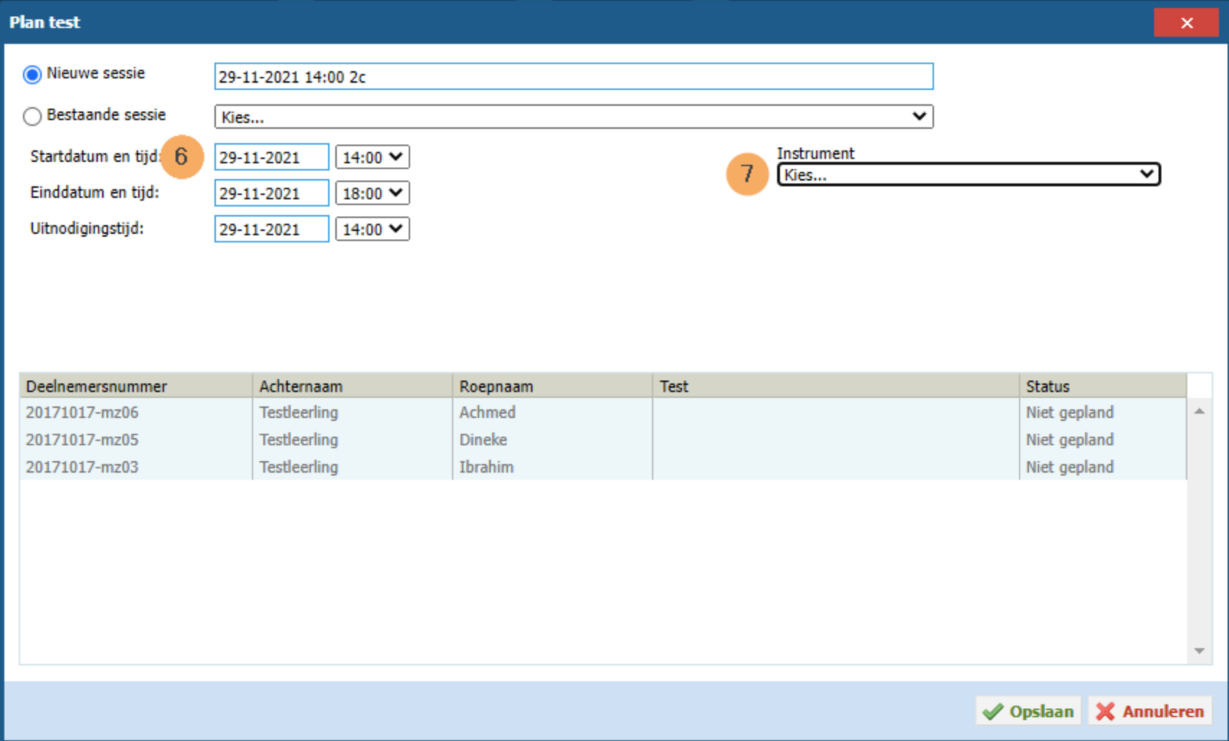Open the Bestaande sessie Kies dropdown
The image size is (1229, 741).
click(x=573, y=117)
